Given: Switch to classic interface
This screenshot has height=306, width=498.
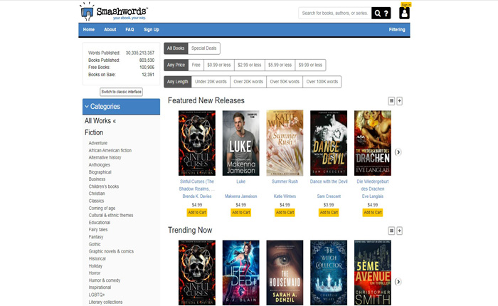Looking at the screenshot, I should click(x=121, y=92).
